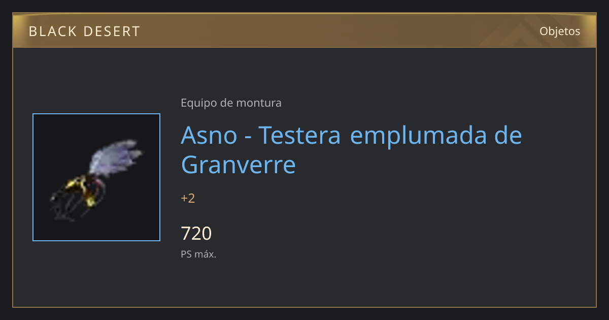Select the Equipo de montura category label

231,103
